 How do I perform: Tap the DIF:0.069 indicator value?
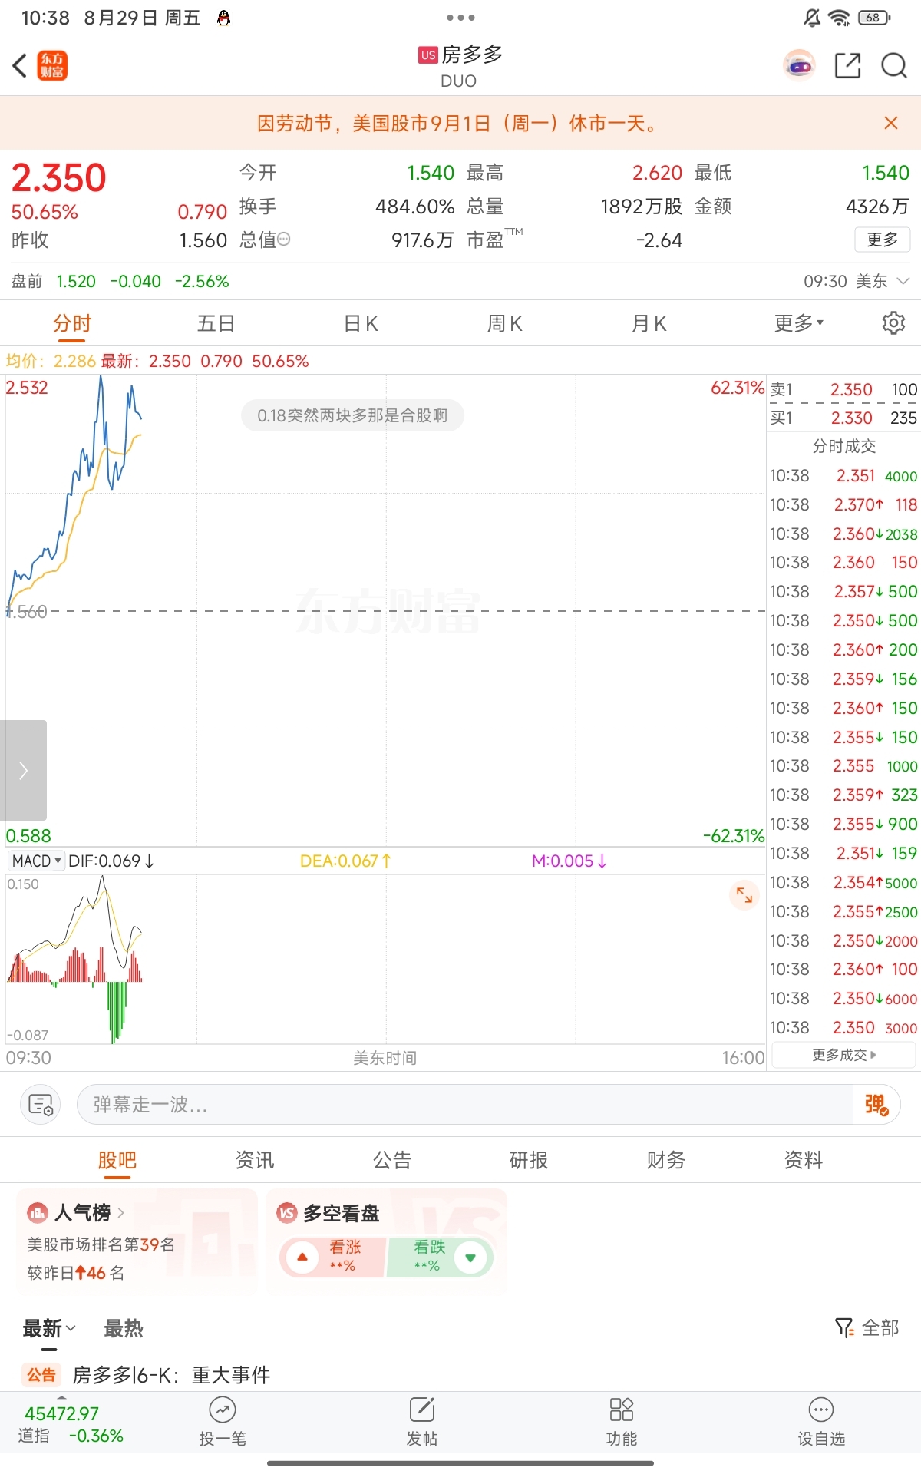pyautogui.click(x=111, y=861)
